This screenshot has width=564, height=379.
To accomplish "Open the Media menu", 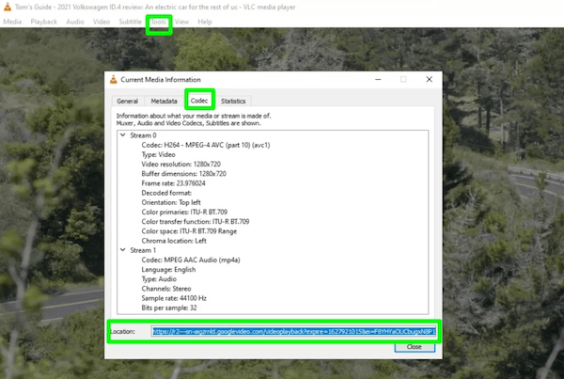I will 12,22.
